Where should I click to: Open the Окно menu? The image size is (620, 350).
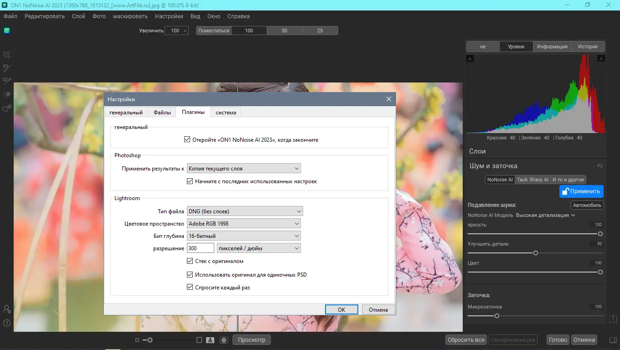[x=214, y=16]
